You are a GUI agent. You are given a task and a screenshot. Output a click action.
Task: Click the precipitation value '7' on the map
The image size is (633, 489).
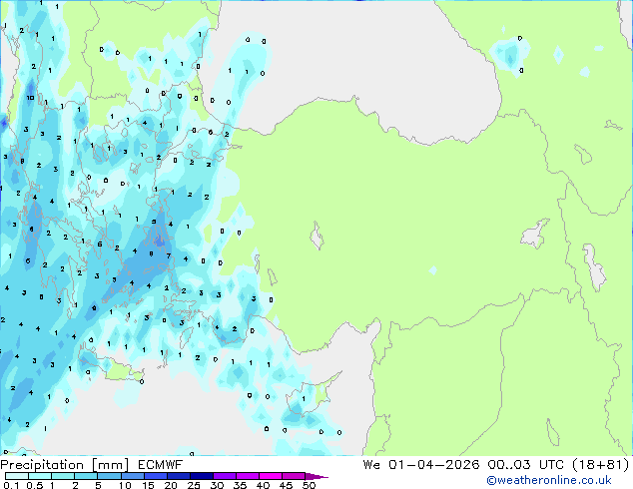169,255
